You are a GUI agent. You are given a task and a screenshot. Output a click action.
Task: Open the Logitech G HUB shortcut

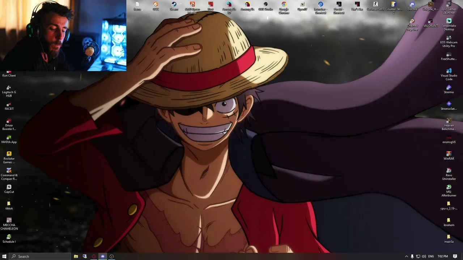click(9, 91)
